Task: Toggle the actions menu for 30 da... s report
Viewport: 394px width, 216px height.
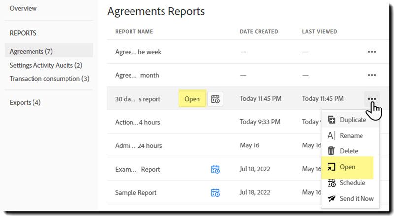Action: click(372, 99)
